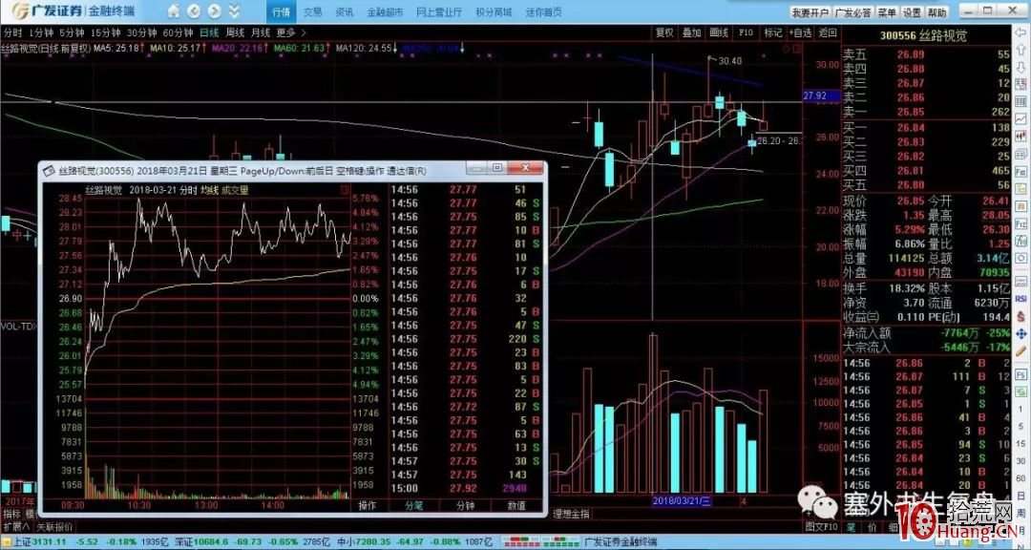Switch to 30分钟 chart period

click(141, 32)
